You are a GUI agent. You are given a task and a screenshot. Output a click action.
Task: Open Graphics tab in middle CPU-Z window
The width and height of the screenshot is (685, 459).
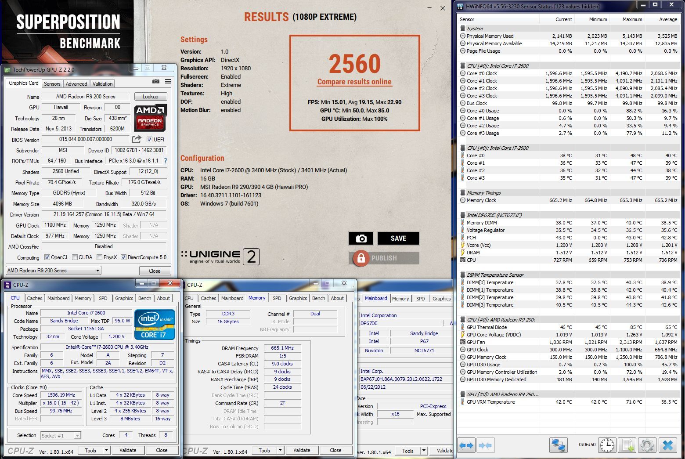298,298
